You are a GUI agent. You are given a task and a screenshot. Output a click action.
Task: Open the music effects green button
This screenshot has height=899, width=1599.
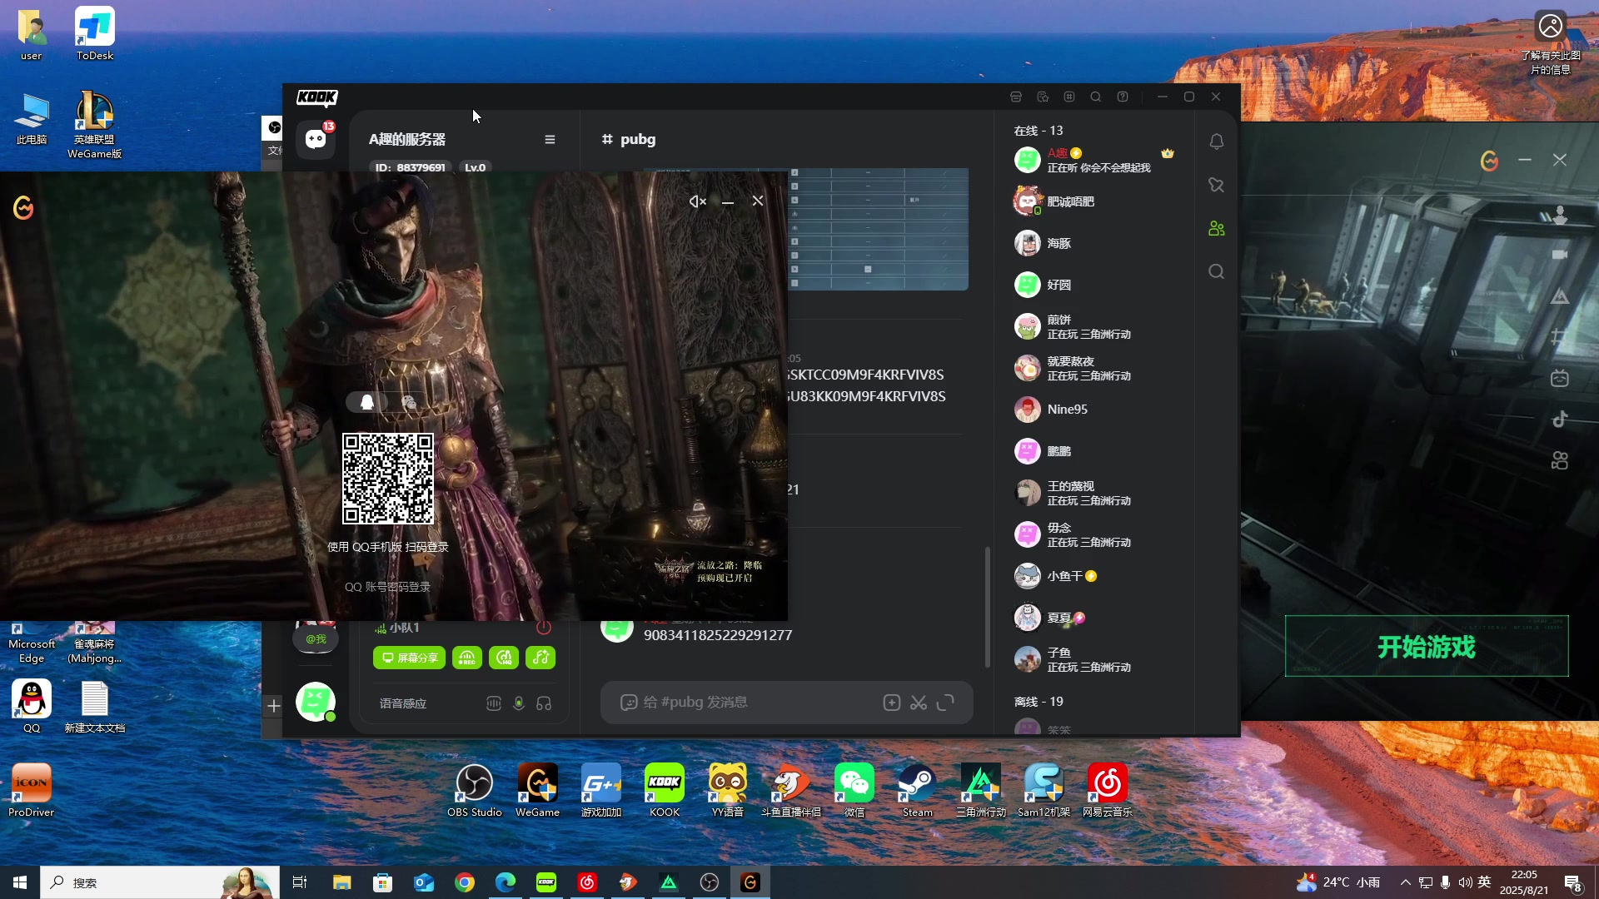(540, 658)
